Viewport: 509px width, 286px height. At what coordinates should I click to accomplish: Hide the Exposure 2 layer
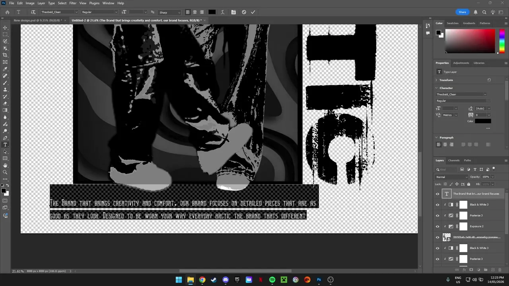437,226
